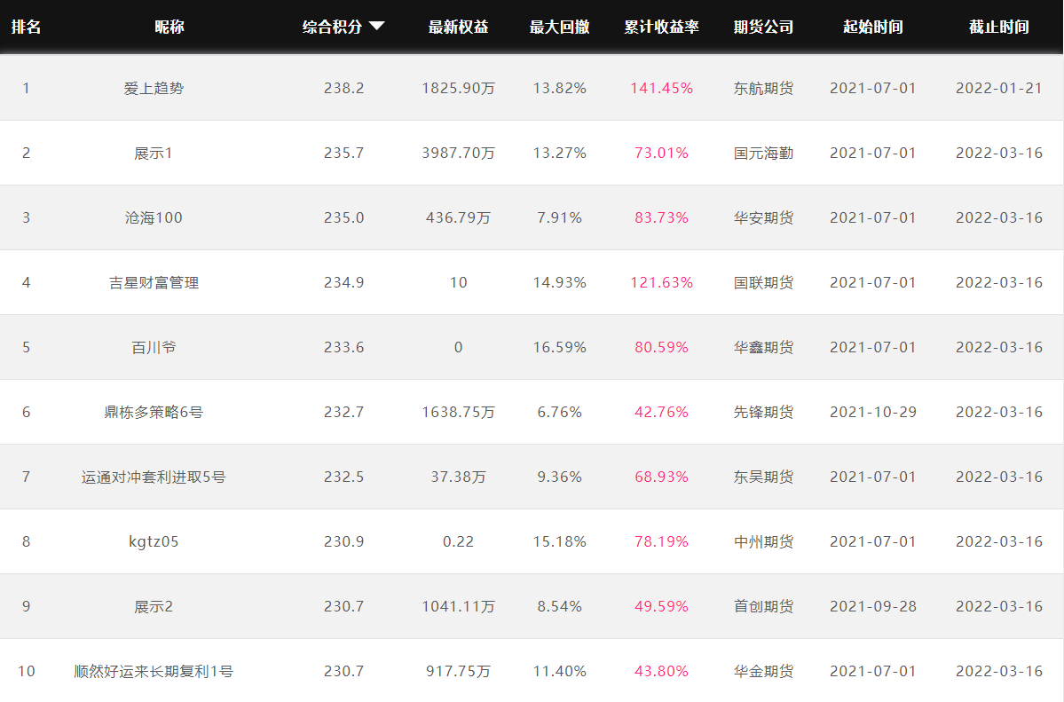The width and height of the screenshot is (1064, 702).
Task: Select company 华鑫期货
Action: (x=763, y=348)
